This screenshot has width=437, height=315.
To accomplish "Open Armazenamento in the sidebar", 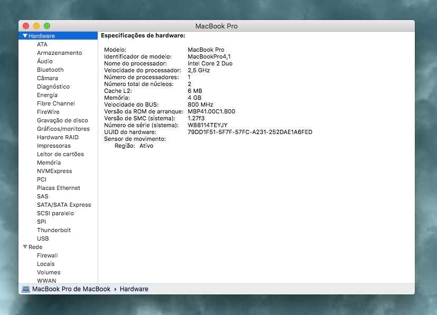I will [59, 53].
